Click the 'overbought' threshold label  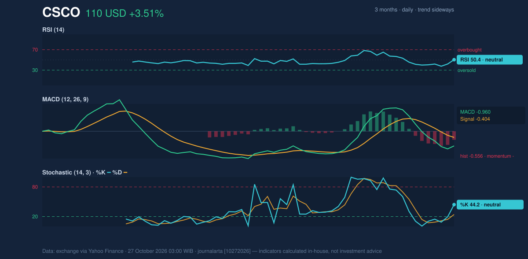(x=469, y=50)
